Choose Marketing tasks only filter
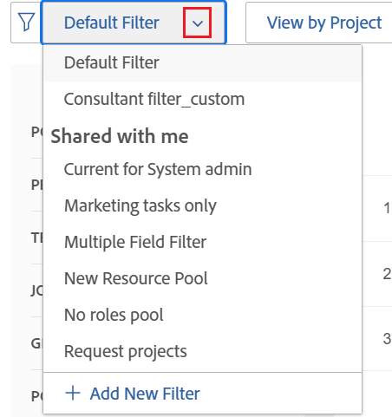This screenshot has width=392, height=417. click(x=202, y=205)
